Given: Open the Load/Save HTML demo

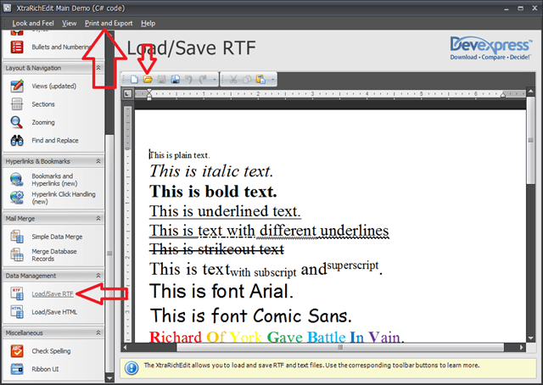Looking at the screenshot, I should click(54, 312).
